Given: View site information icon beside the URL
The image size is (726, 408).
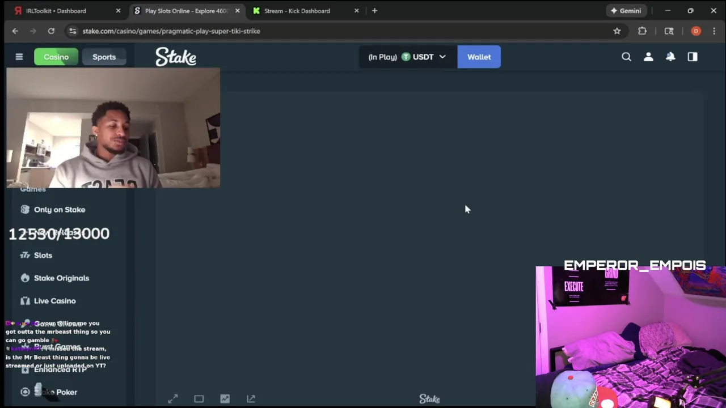Looking at the screenshot, I should (72, 31).
